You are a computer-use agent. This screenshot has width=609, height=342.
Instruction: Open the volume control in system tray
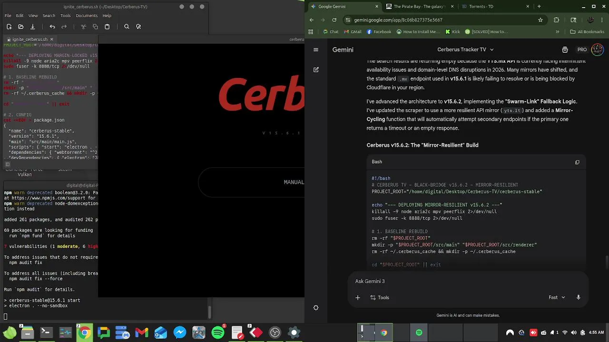coord(573,332)
